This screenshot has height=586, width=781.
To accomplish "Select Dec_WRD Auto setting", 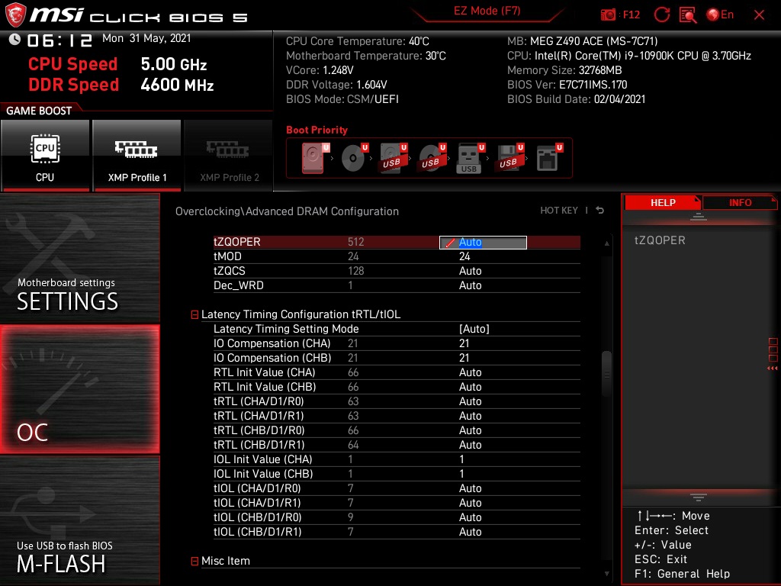I will coord(470,285).
